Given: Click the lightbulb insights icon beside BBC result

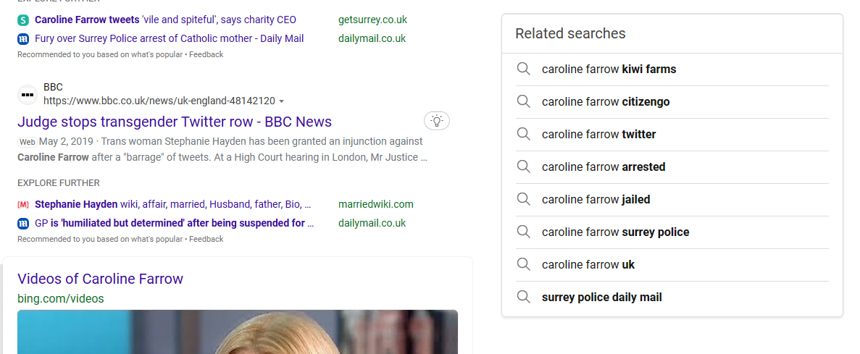Looking at the screenshot, I should (437, 121).
